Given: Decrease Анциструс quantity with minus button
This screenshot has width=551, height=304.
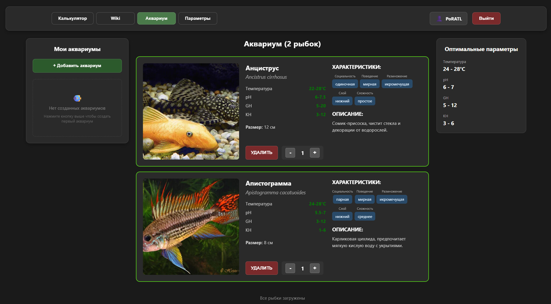Looking at the screenshot, I should point(290,153).
